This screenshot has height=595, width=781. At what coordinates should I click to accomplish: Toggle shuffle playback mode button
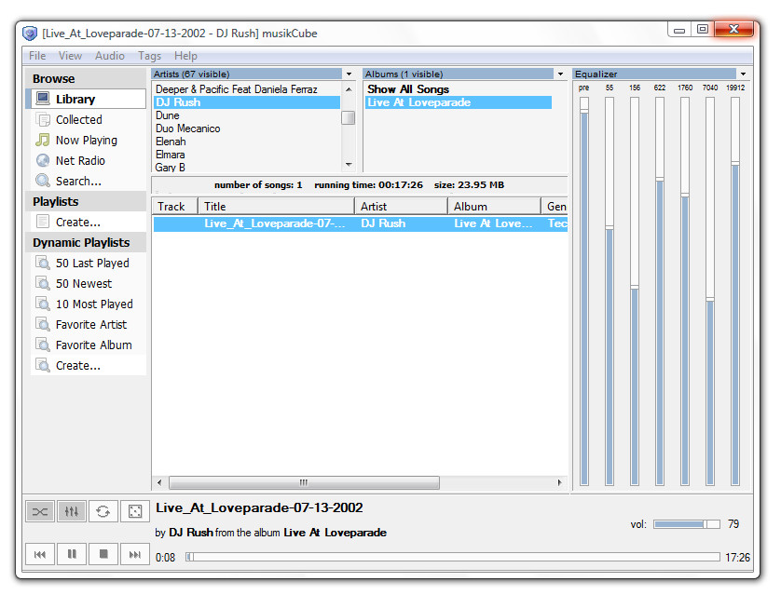[40, 511]
